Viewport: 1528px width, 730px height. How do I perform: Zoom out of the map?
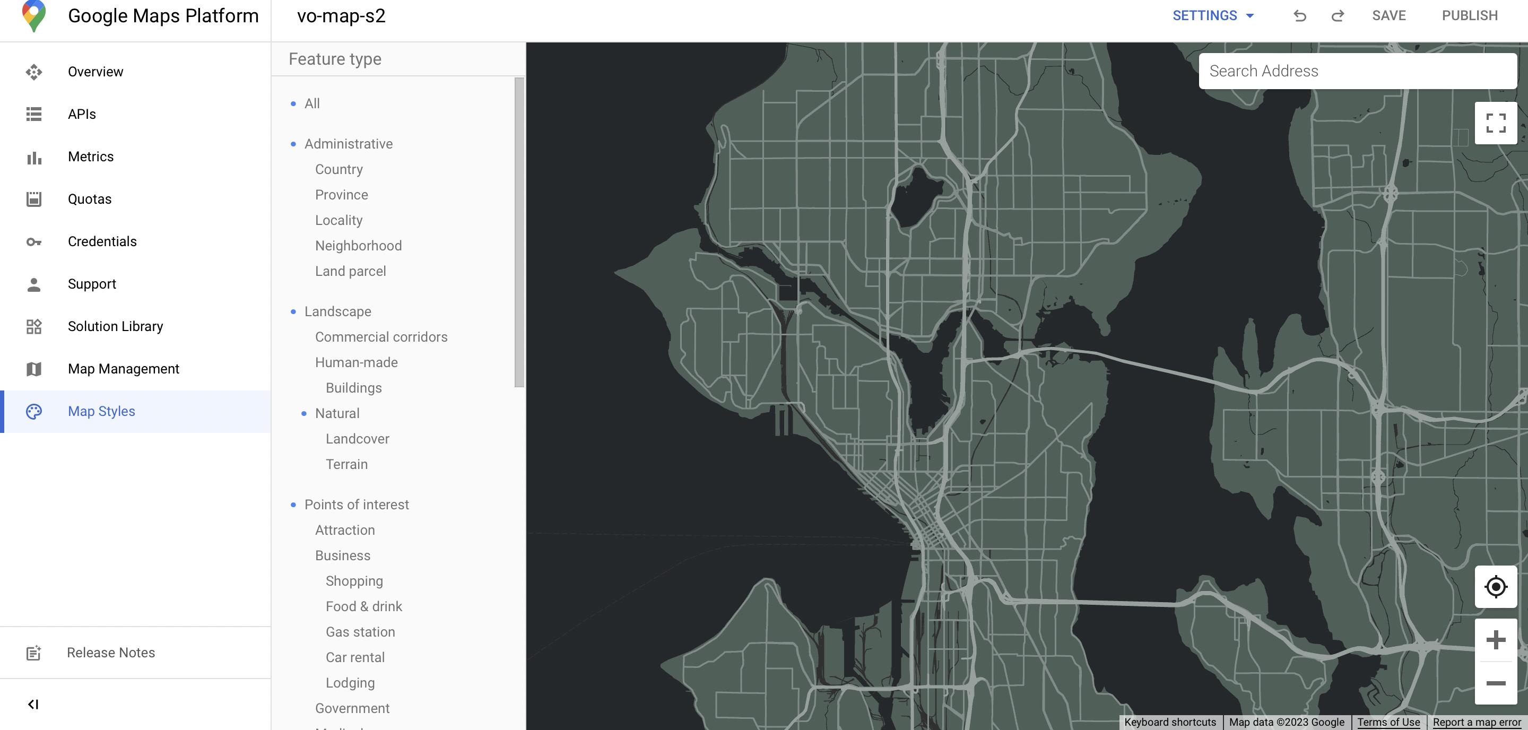coord(1496,683)
